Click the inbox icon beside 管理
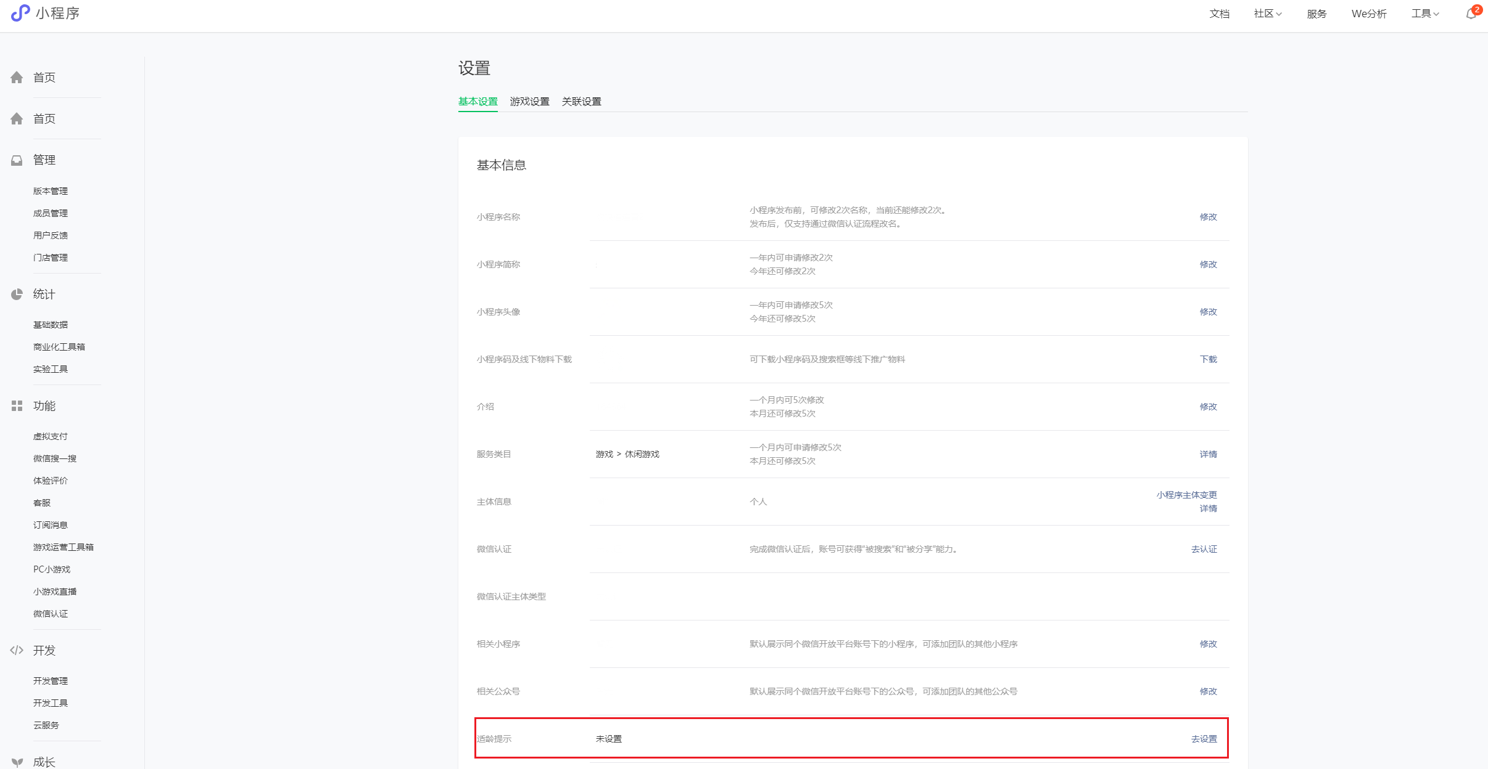This screenshot has width=1488, height=769. [x=17, y=160]
